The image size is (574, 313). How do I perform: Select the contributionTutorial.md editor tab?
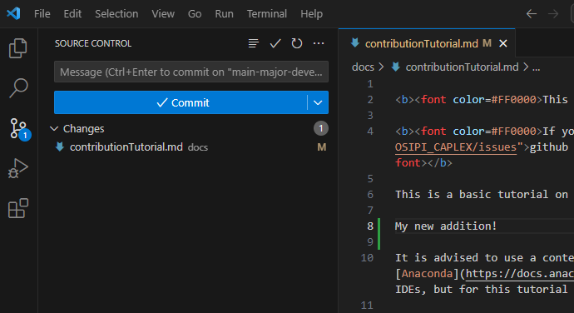click(x=427, y=43)
